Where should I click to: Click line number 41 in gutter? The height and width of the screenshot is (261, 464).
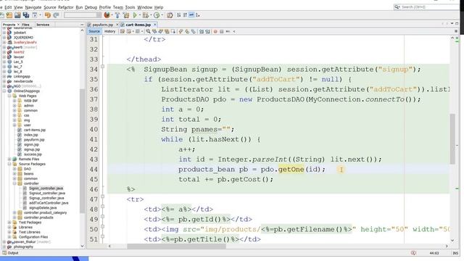point(94,139)
